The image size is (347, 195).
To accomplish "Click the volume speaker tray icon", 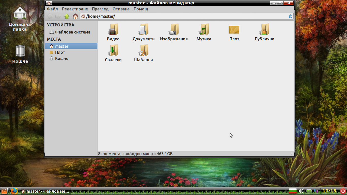I will [x=301, y=191].
